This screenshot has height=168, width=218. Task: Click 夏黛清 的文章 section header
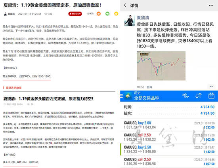(x=14, y=88)
